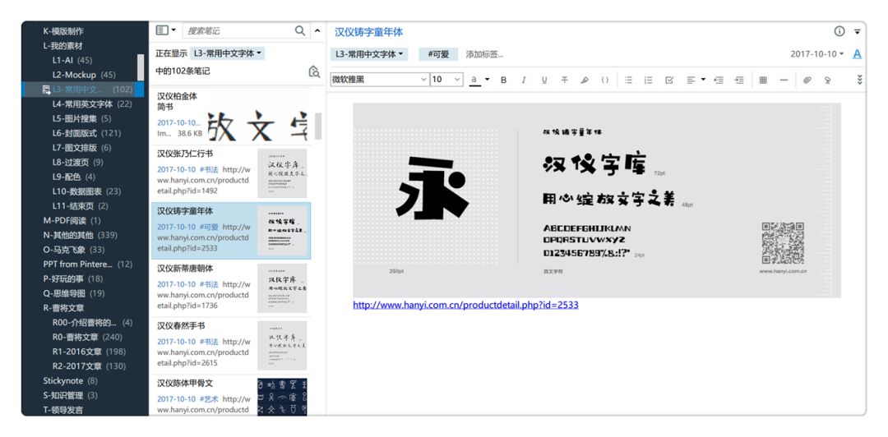Open the L5-图片搜集 notebook

pyautogui.click(x=82, y=119)
